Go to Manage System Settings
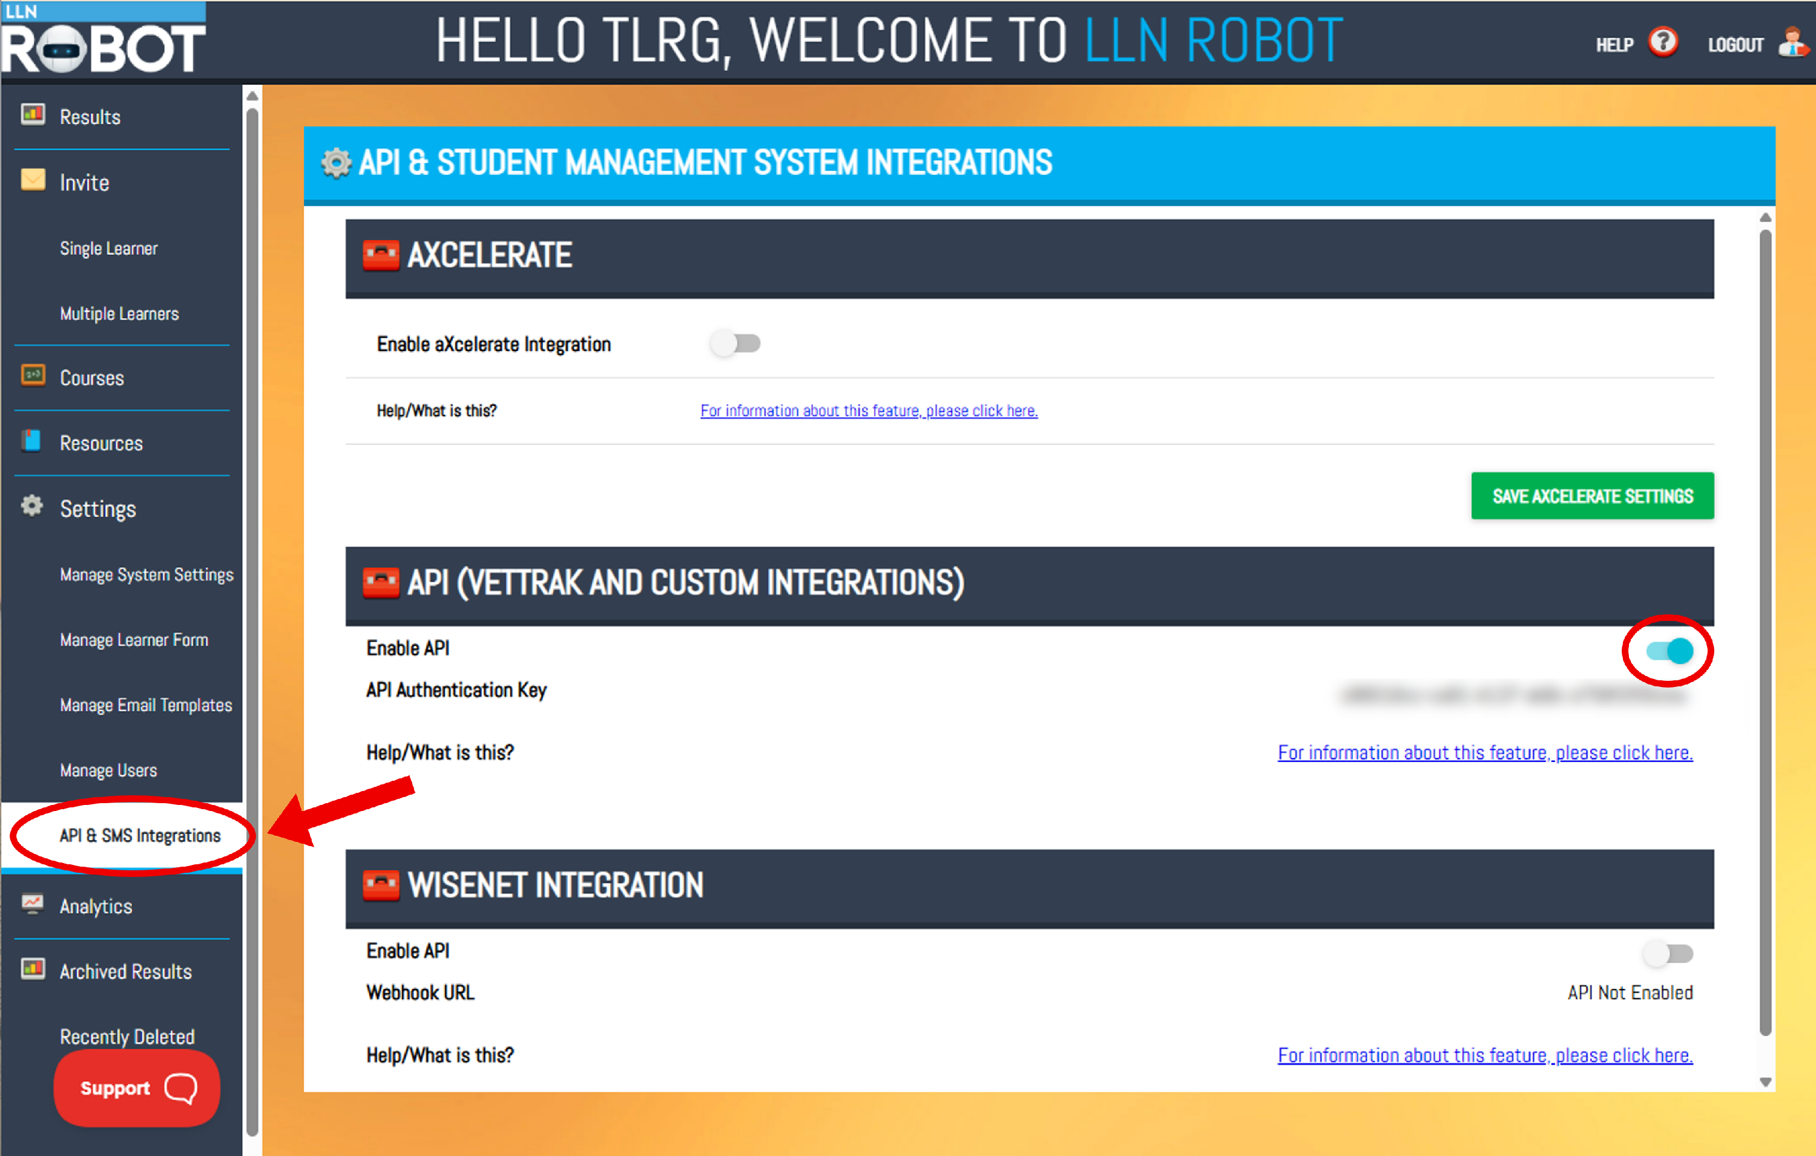Image resolution: width=1816 pixels, height=1156 pixels. (x=146, y=574)
